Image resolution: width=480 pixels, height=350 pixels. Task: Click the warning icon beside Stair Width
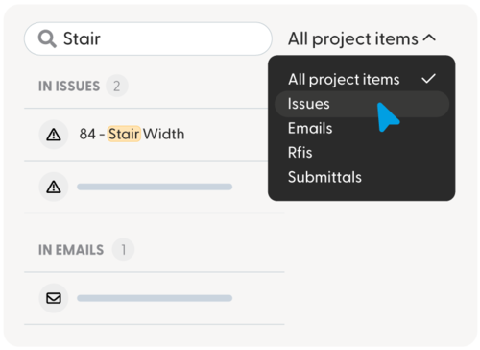pyautogui.click(x=54, y=135)
